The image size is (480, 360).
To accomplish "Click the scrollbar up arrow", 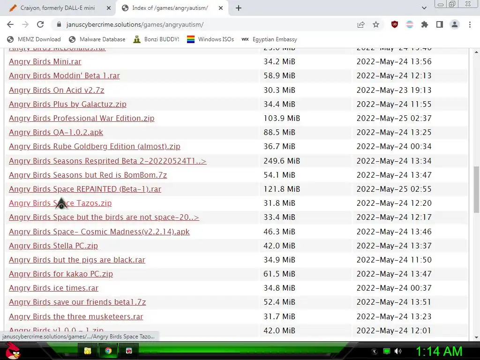I will click(476, 52).
